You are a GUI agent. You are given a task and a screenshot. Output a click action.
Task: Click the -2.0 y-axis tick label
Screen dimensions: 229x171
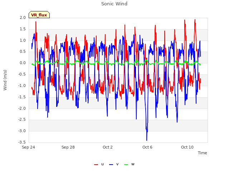coord(22,108)
